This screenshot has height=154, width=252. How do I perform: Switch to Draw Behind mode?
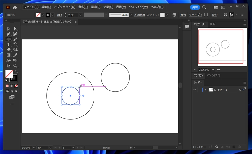click(x=12, y=91)
